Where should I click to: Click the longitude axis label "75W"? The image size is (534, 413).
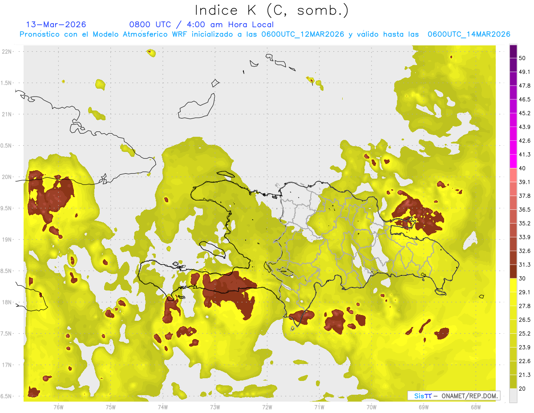point(110,407)
